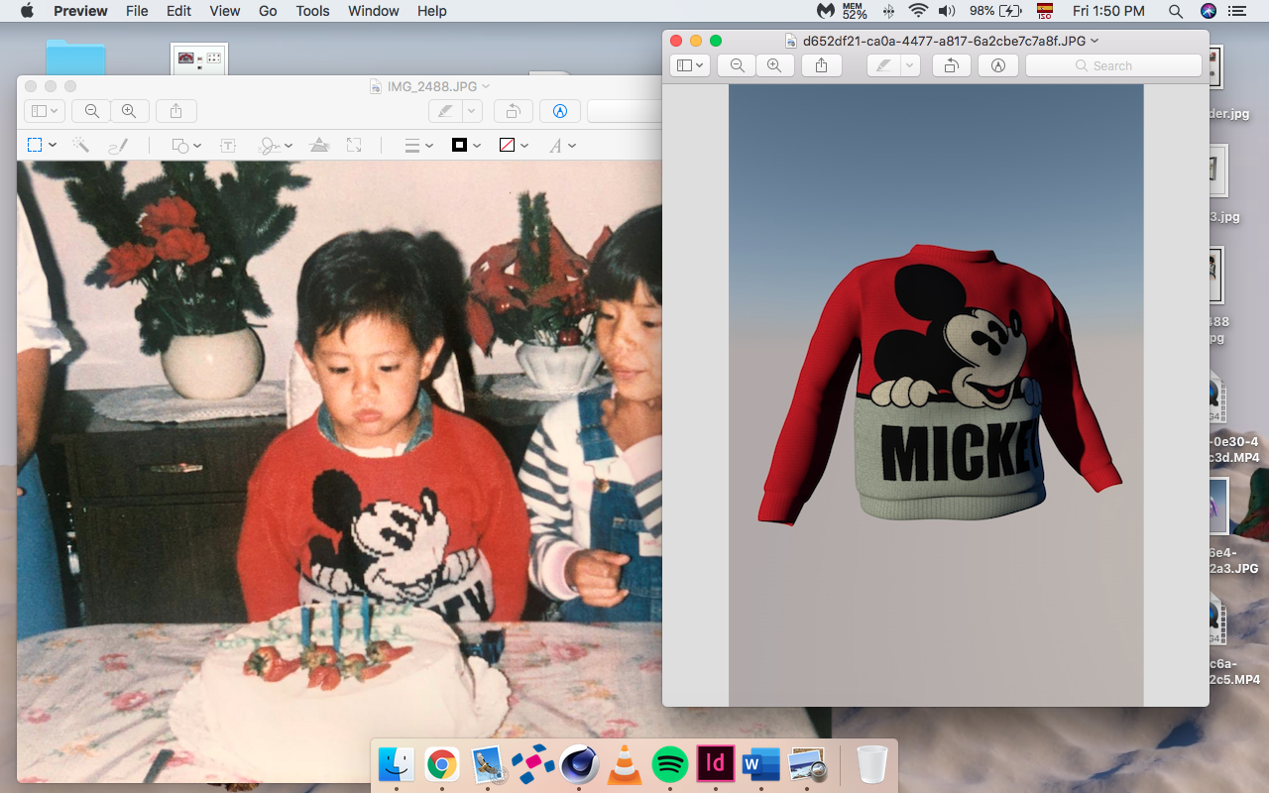Open the Fill Color swatch menu
The height and width of the screenshot is (793, 1269).
click(x=513, y=146)
